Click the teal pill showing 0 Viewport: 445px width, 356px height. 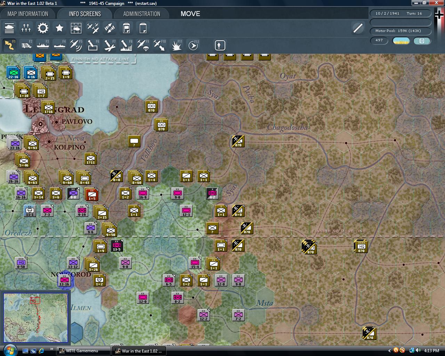(422, 41)
